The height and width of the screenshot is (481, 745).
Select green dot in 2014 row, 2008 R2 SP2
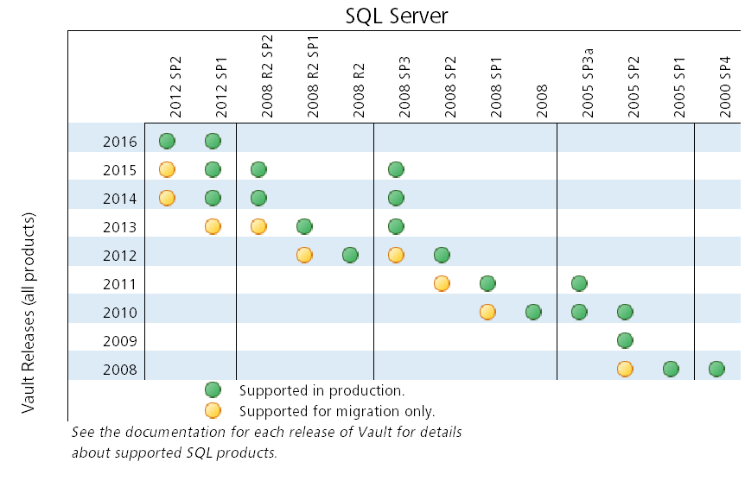click(258, 198)
